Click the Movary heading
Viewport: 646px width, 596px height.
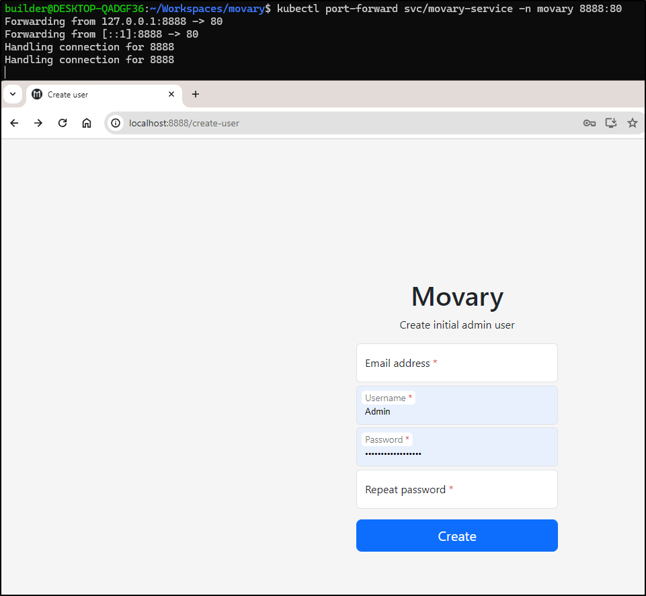tap(457, 298)
